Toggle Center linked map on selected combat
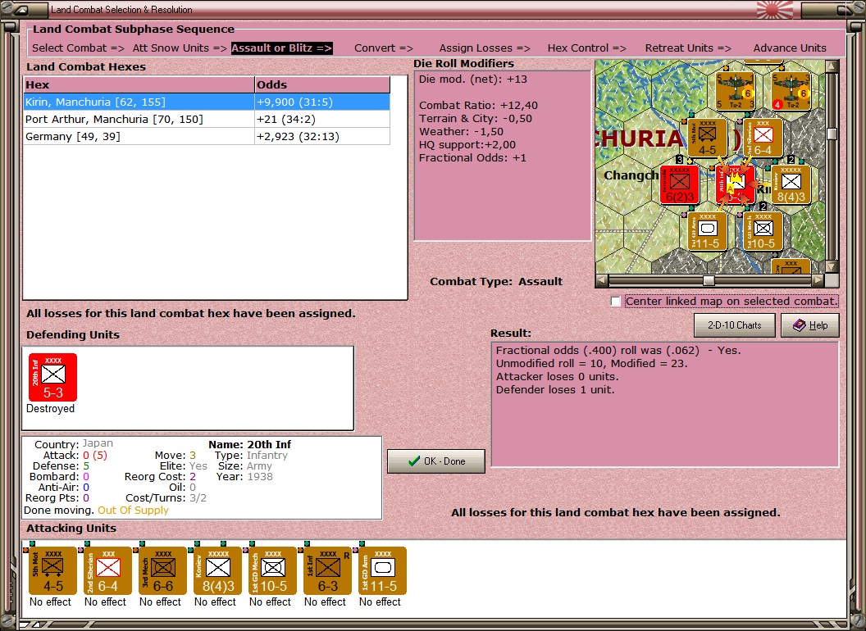This screenshot has width=866, height=631. (x=615, y=302)
